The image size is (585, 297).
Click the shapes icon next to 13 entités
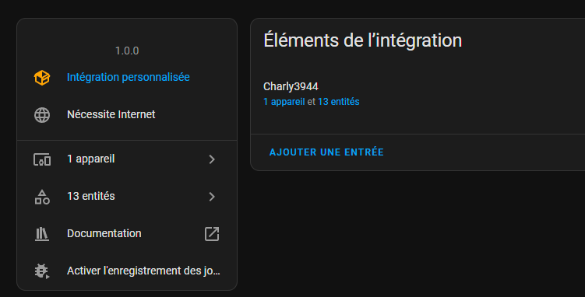click(x=42, y=197)
